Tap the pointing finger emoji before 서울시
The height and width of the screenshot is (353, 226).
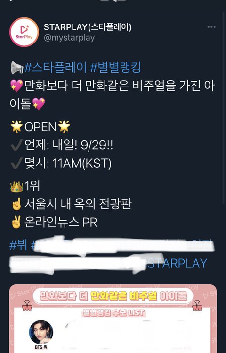(16, 204)
